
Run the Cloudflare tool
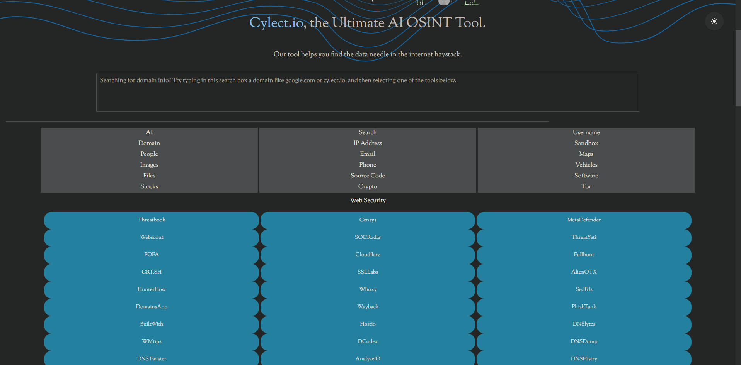coord(368,255)
